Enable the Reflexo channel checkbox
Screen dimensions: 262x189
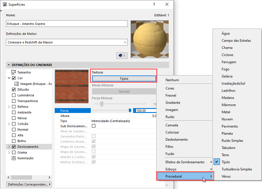coord(14,107)
